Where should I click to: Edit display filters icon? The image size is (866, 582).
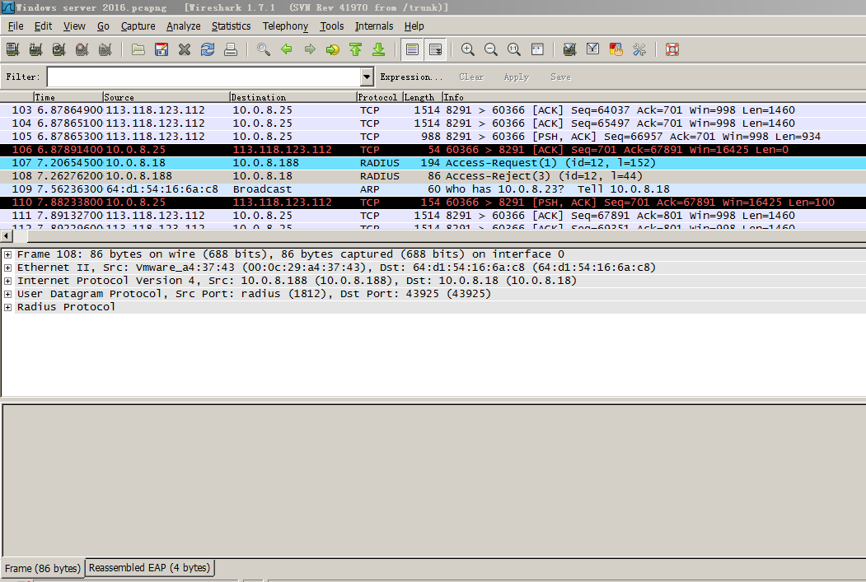592,49
